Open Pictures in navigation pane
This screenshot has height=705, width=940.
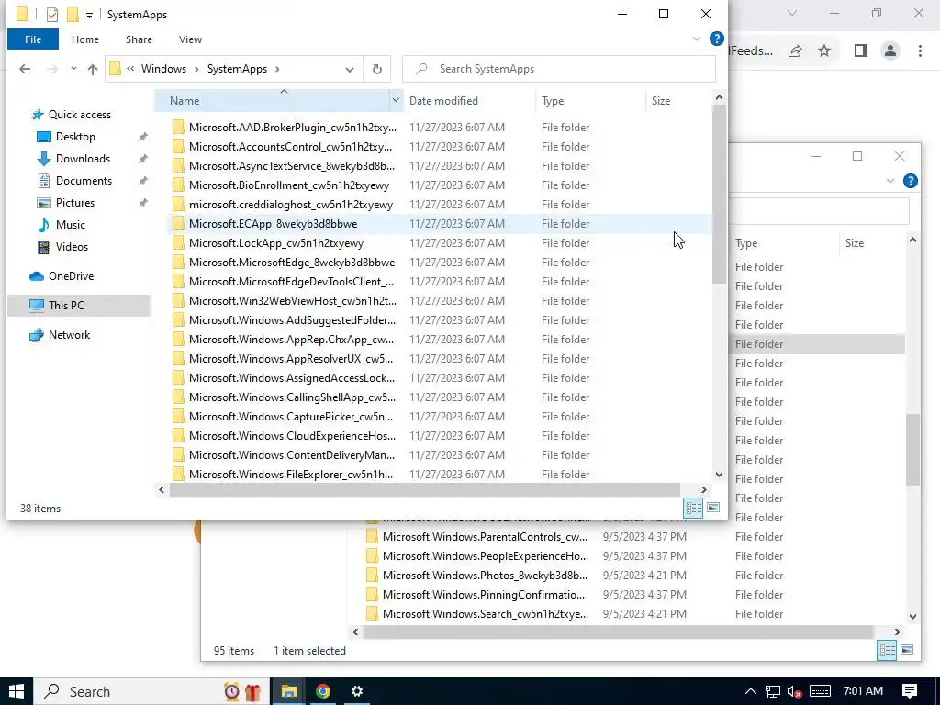(75, 203)
